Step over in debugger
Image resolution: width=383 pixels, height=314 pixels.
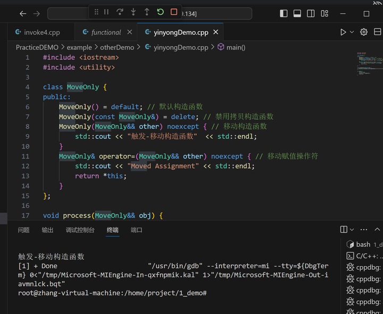pyautogui.click(x=120, y=12)
